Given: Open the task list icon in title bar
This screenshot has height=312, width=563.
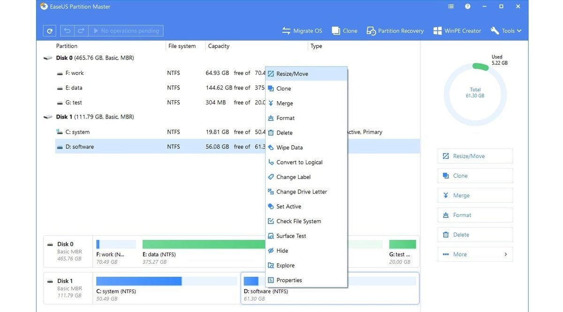Looking at the screenshot, I should tap(451, 7).
